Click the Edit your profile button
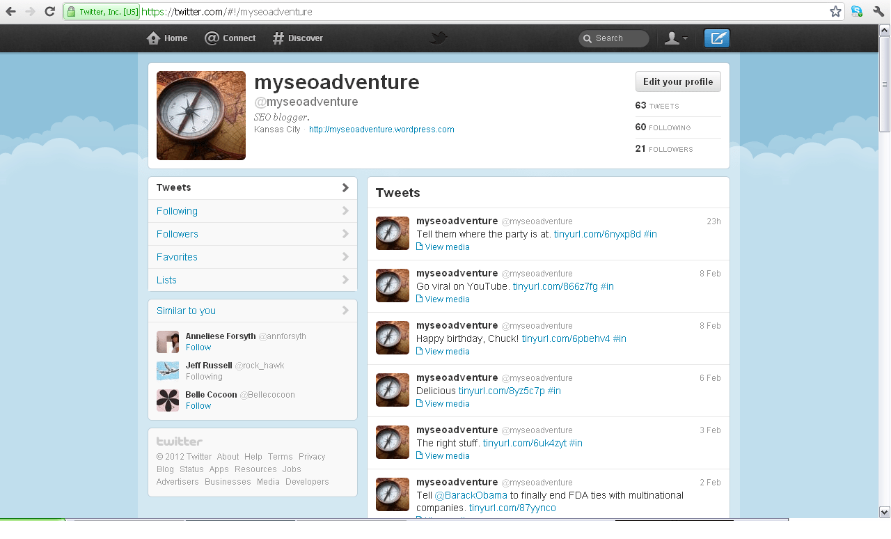Screen dimensions: 891x539 pyautogui.click(x=677, y=81)
